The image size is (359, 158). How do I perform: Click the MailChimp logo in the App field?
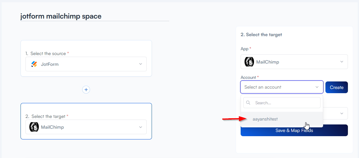[x=249, y=62]
